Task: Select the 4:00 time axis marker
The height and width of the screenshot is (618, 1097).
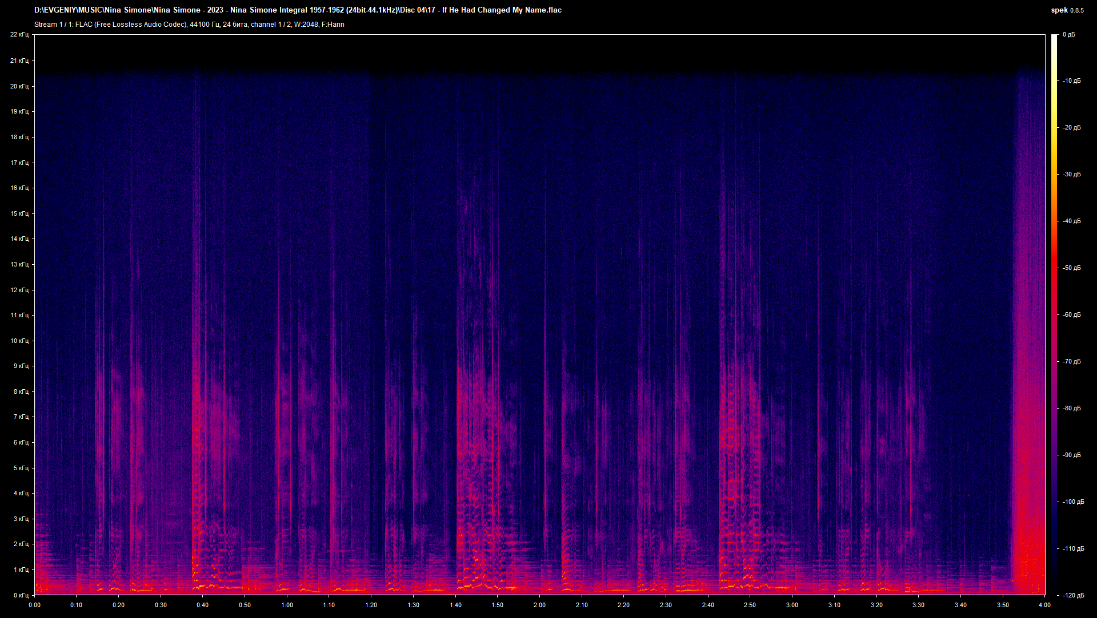Action: click(x=1044, y=605)
